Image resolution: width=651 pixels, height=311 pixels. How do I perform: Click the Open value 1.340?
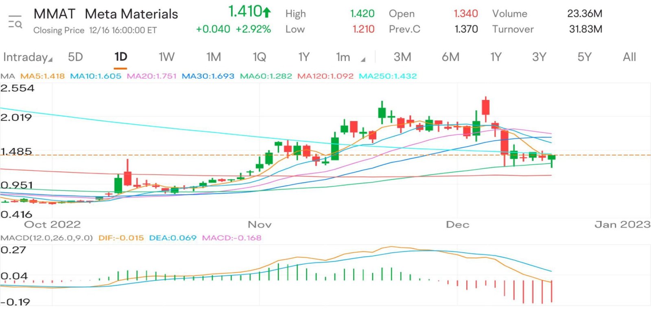[466, 14]
